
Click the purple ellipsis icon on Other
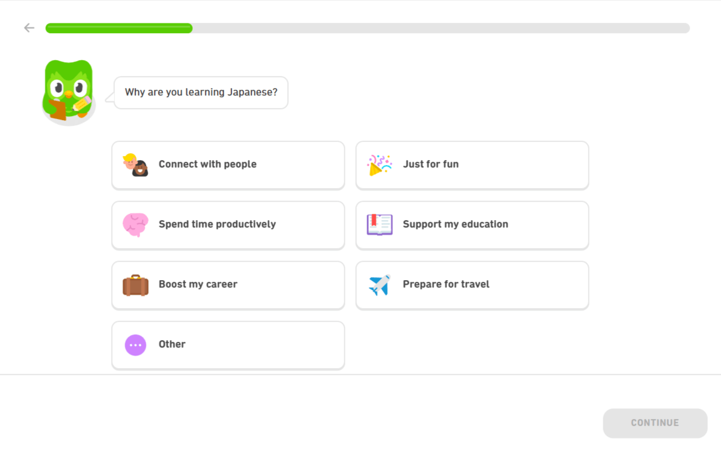[136, 345]
